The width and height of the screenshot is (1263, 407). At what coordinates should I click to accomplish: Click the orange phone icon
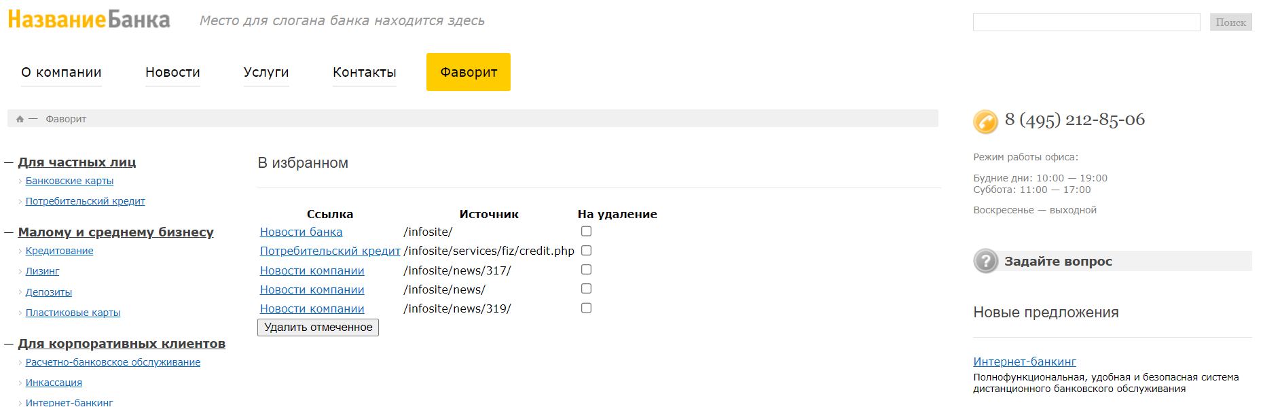coord(985,122)
